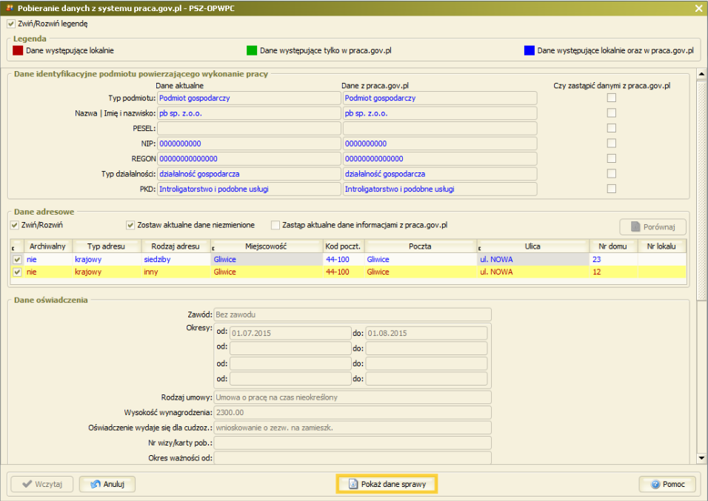
Task: Click the Porównaj button
Action: [653, 227]
